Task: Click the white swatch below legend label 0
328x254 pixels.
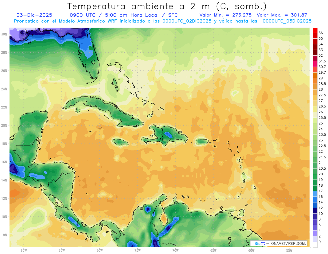Action: pyautogui.click(x=315, y=245)
